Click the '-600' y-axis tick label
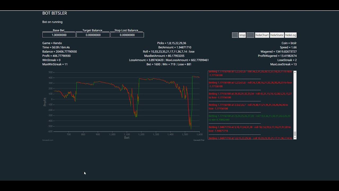The image size is (339, 191). click(x=50, y=132)
